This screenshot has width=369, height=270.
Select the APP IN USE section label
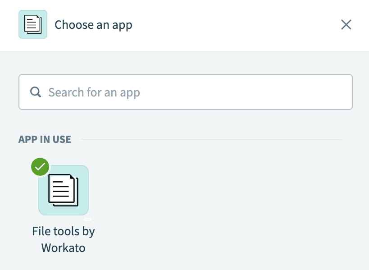tap(45, 139)
